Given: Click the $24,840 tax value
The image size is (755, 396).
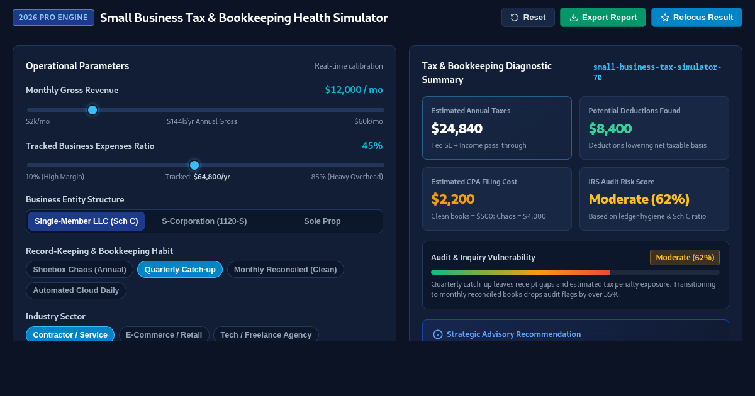Looking at the screenshot, I should [x=457, y=129].
